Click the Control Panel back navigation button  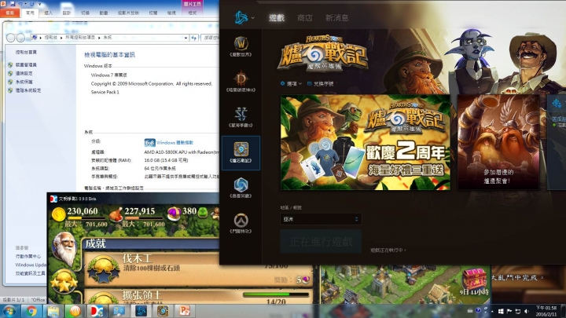[11, 38]
